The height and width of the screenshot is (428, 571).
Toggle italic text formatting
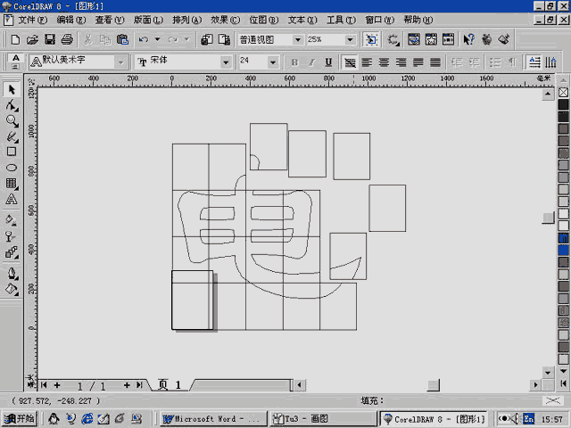pyautogui.click(x=311, y=62)
